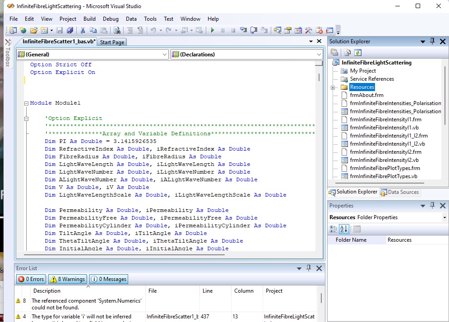Open Find in Files from the toolbar
Viewport: 449px width, 322px height.
pos(117,30)
